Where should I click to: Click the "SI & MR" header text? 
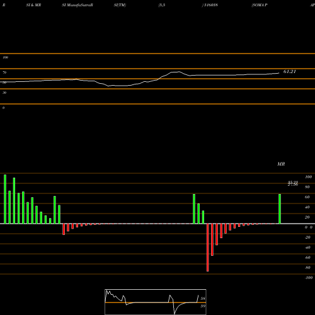click(x=33, y=5)
